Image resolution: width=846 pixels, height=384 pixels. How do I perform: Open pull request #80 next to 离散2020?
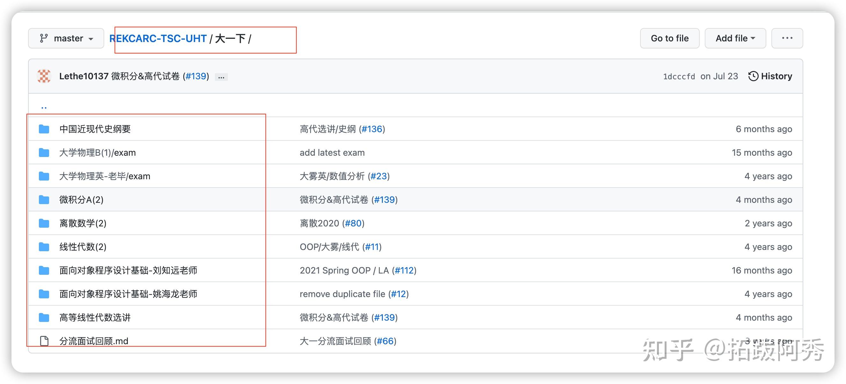pyautogui.click(x=355, y=223)
